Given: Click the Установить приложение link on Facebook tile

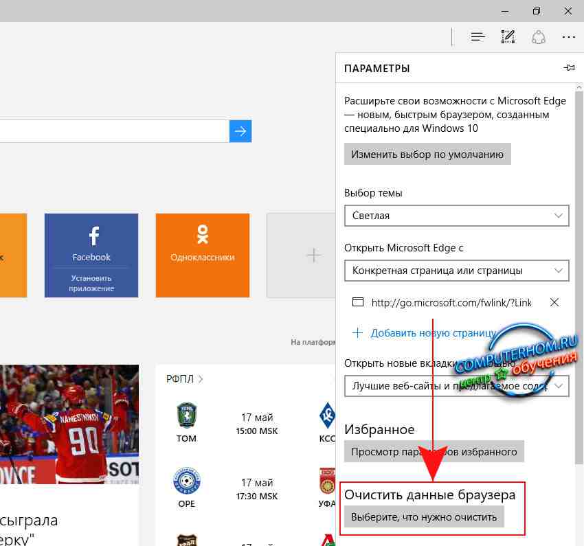Looking at the screenshot, I should (x=91, y=284).
